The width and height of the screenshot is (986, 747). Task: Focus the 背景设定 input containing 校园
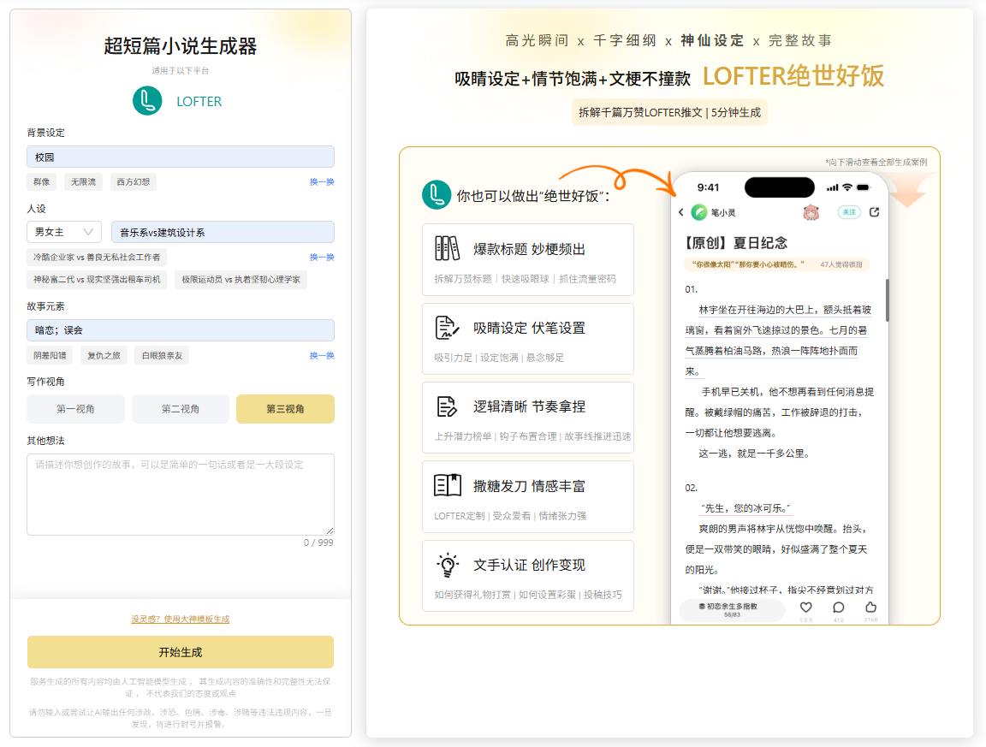point(181,157)
